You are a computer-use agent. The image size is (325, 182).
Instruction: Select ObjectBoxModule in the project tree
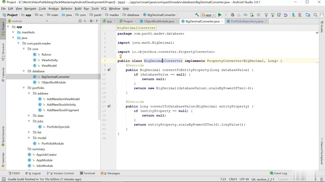click(x=53, y=82)
